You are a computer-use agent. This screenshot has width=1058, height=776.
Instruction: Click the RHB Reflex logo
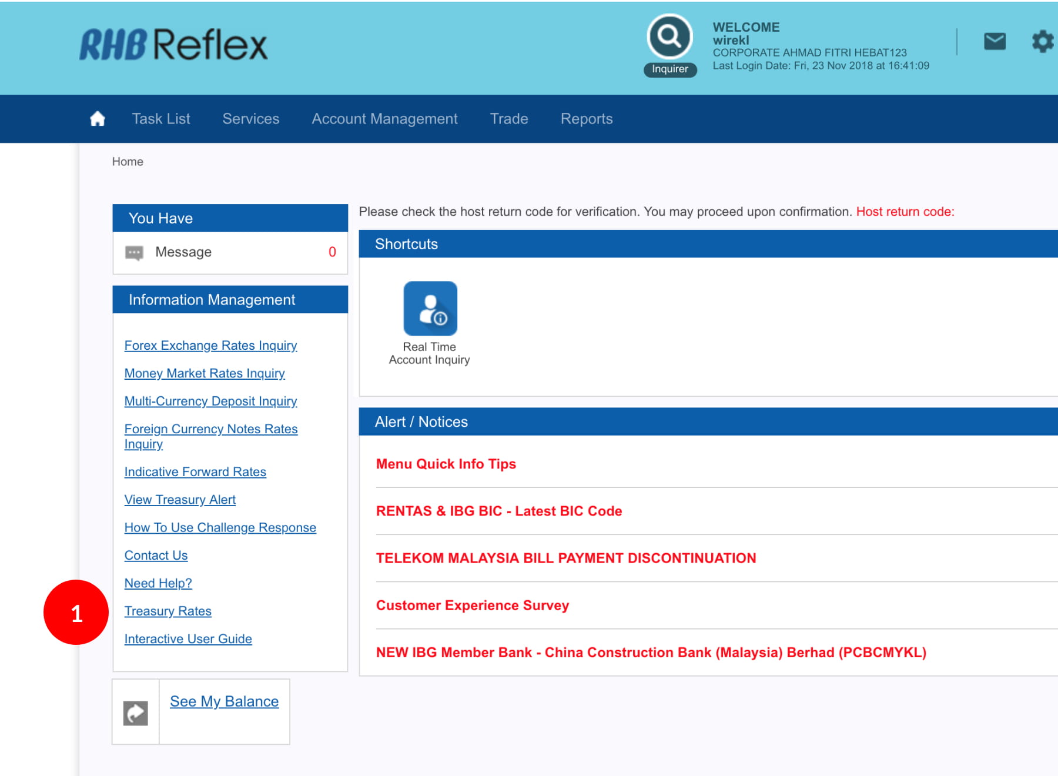(173, 45)
